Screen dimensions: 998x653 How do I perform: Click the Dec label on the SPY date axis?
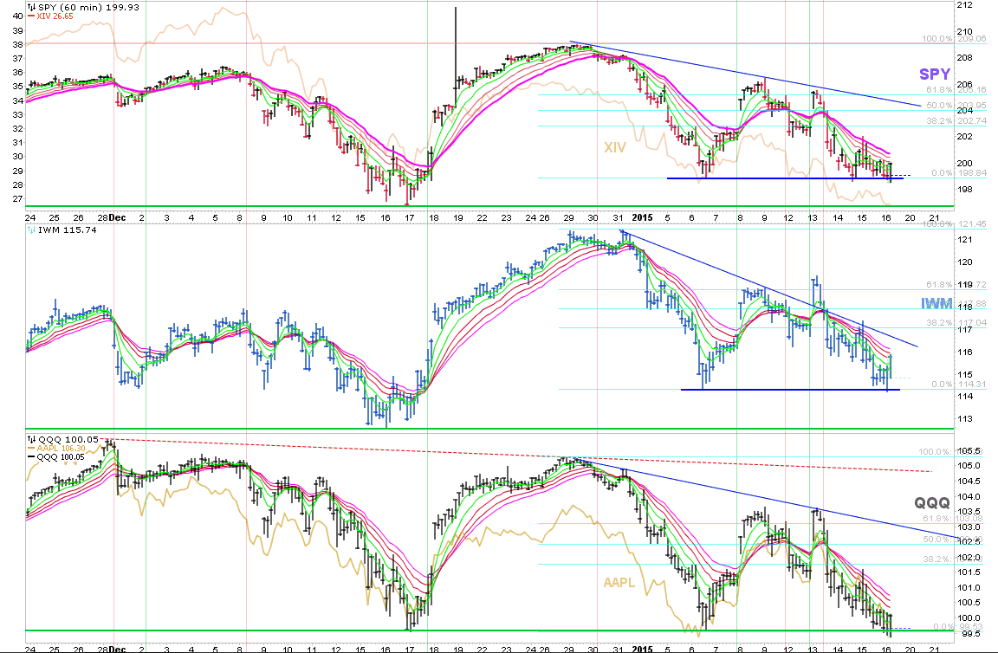click(x=117, y=217)
